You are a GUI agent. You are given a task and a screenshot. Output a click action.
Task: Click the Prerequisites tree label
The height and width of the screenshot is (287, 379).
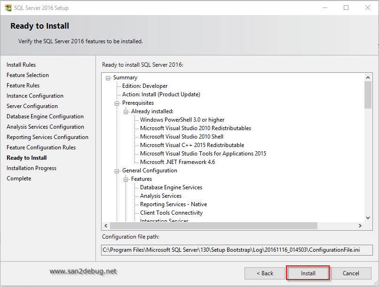click(x=138, y=103)
